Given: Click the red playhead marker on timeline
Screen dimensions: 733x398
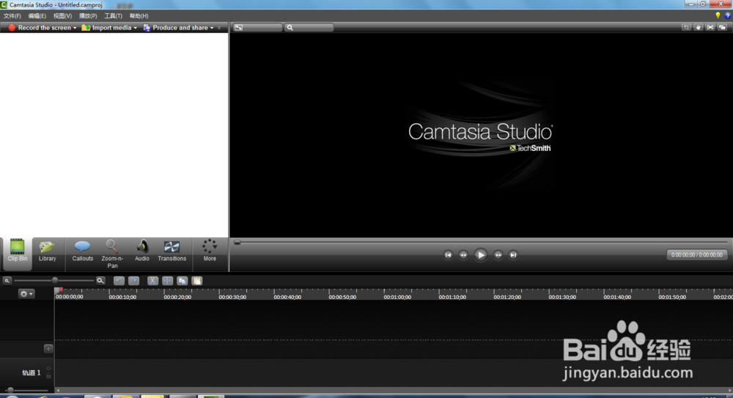Looking at the screenshot, I should click(x=60, y=290).
